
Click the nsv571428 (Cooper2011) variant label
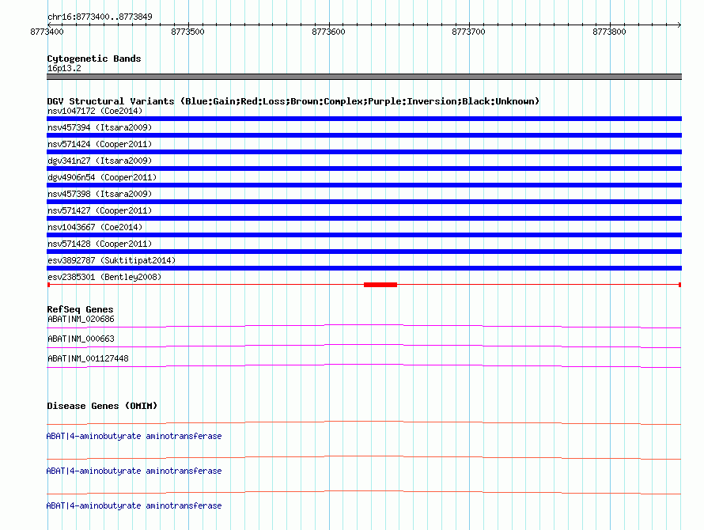click(100, 244)
